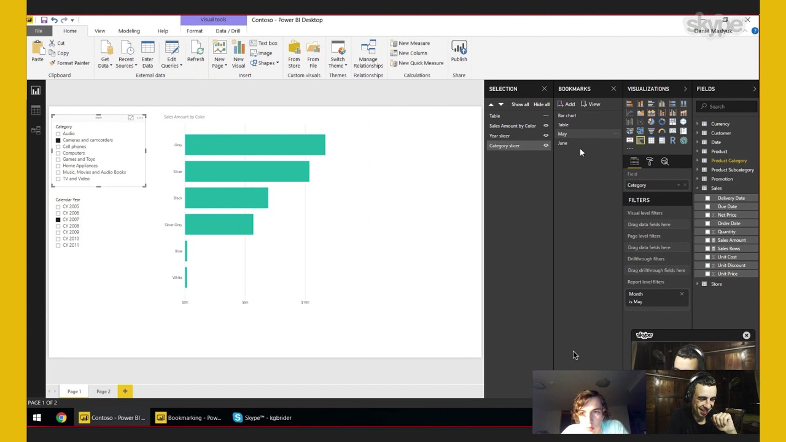This screenshot has height=442, width=786.
Task: Add a new bookmark
Action: click(x=566, y=104)
